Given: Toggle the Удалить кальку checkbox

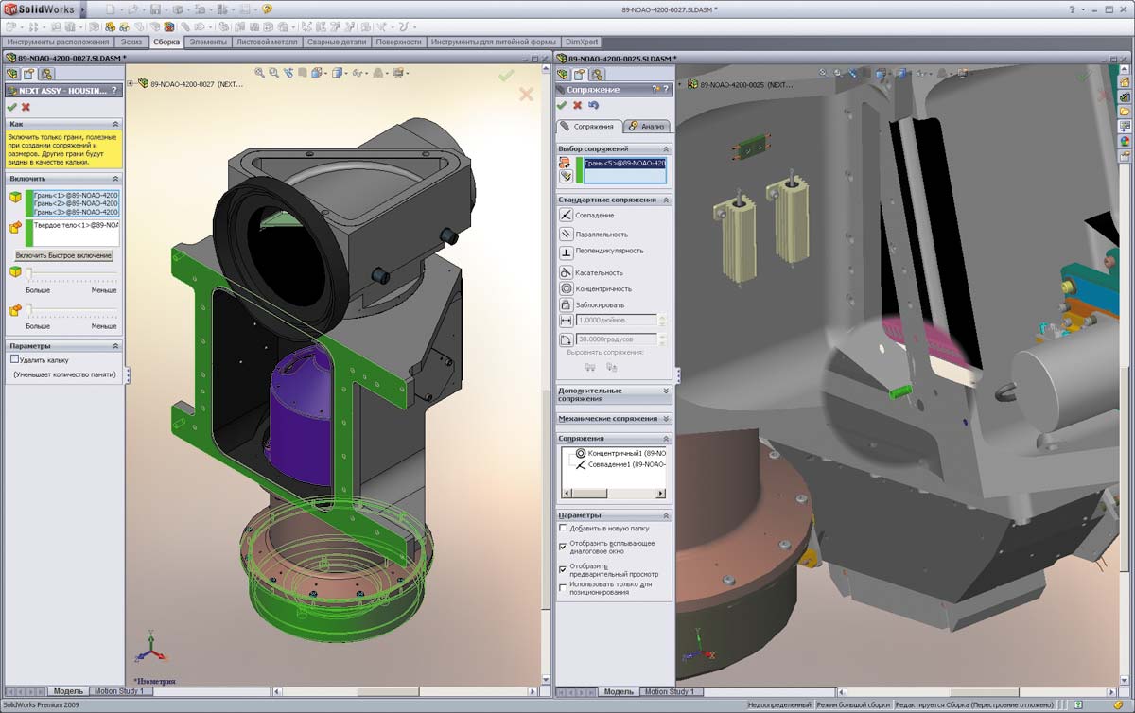Looking at the screenshot, I should [x=14, y=359].
